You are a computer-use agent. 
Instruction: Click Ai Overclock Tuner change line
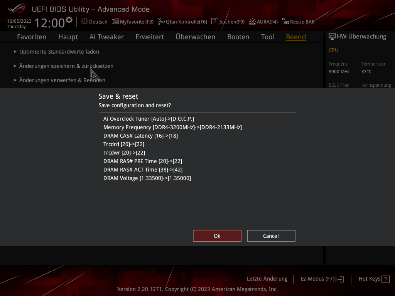pos(149,119)
